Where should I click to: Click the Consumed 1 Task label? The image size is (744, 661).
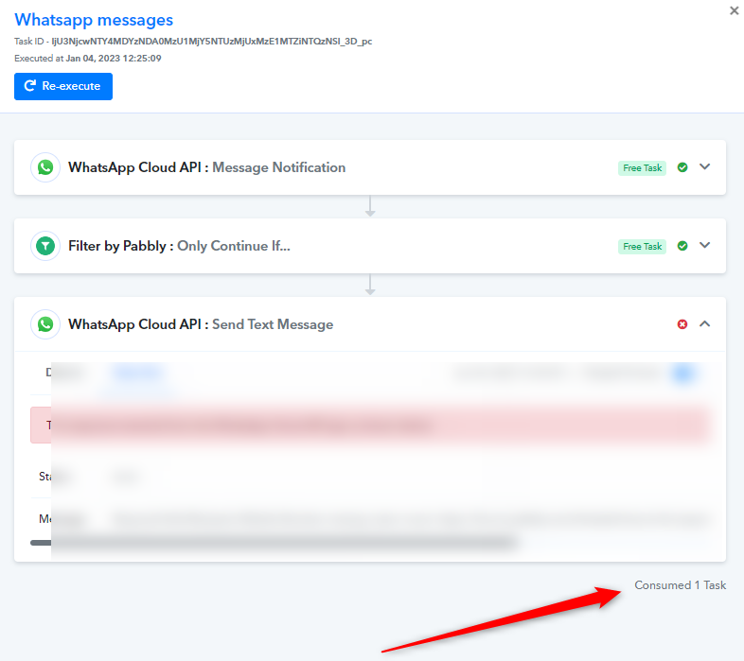point(681,585)
